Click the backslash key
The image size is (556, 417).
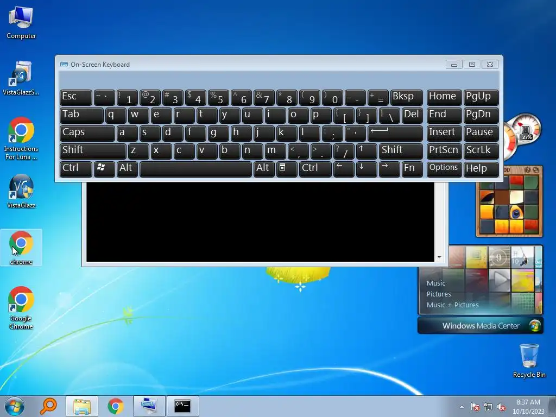[x=389, y=116]
